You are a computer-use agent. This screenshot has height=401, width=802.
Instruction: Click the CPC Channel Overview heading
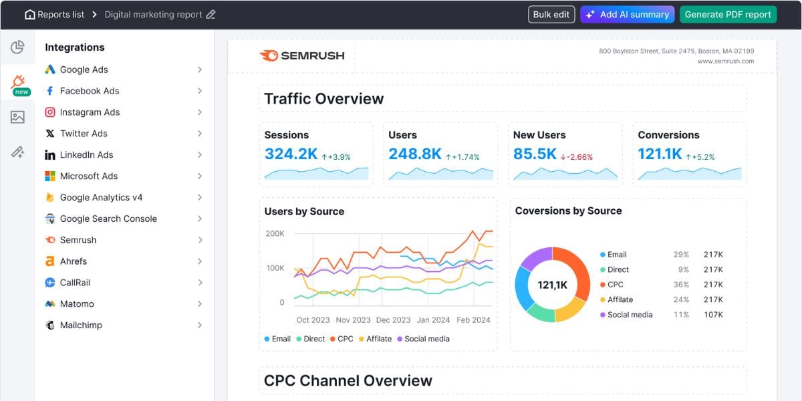348,381
